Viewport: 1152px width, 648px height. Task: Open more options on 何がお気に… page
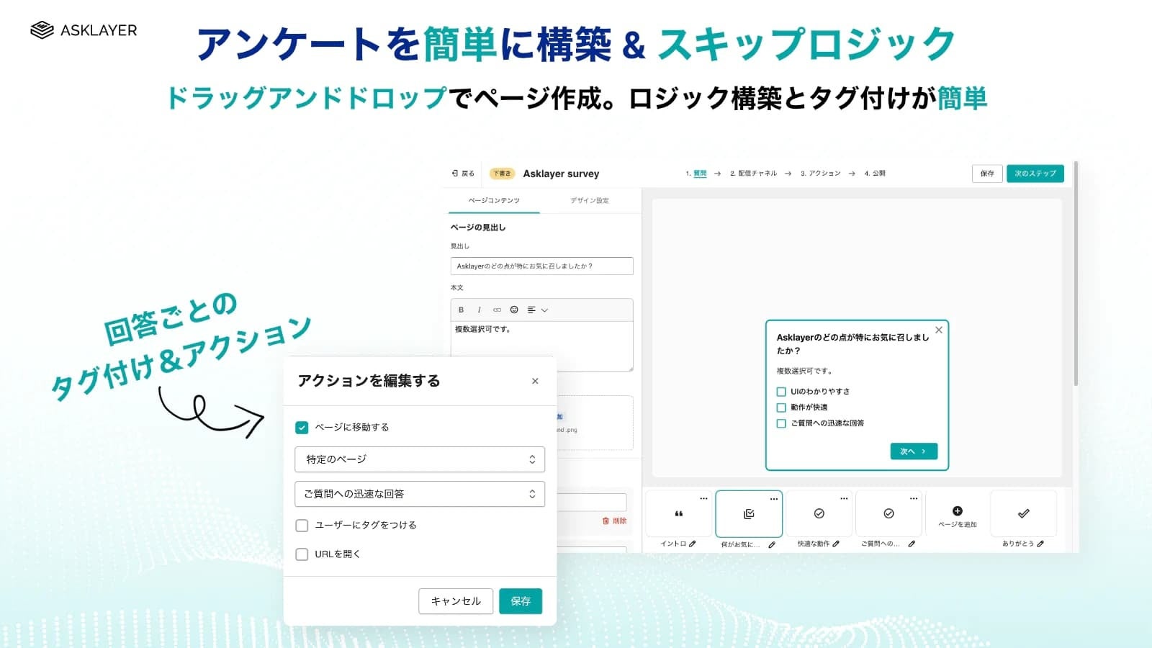[774, 498]
